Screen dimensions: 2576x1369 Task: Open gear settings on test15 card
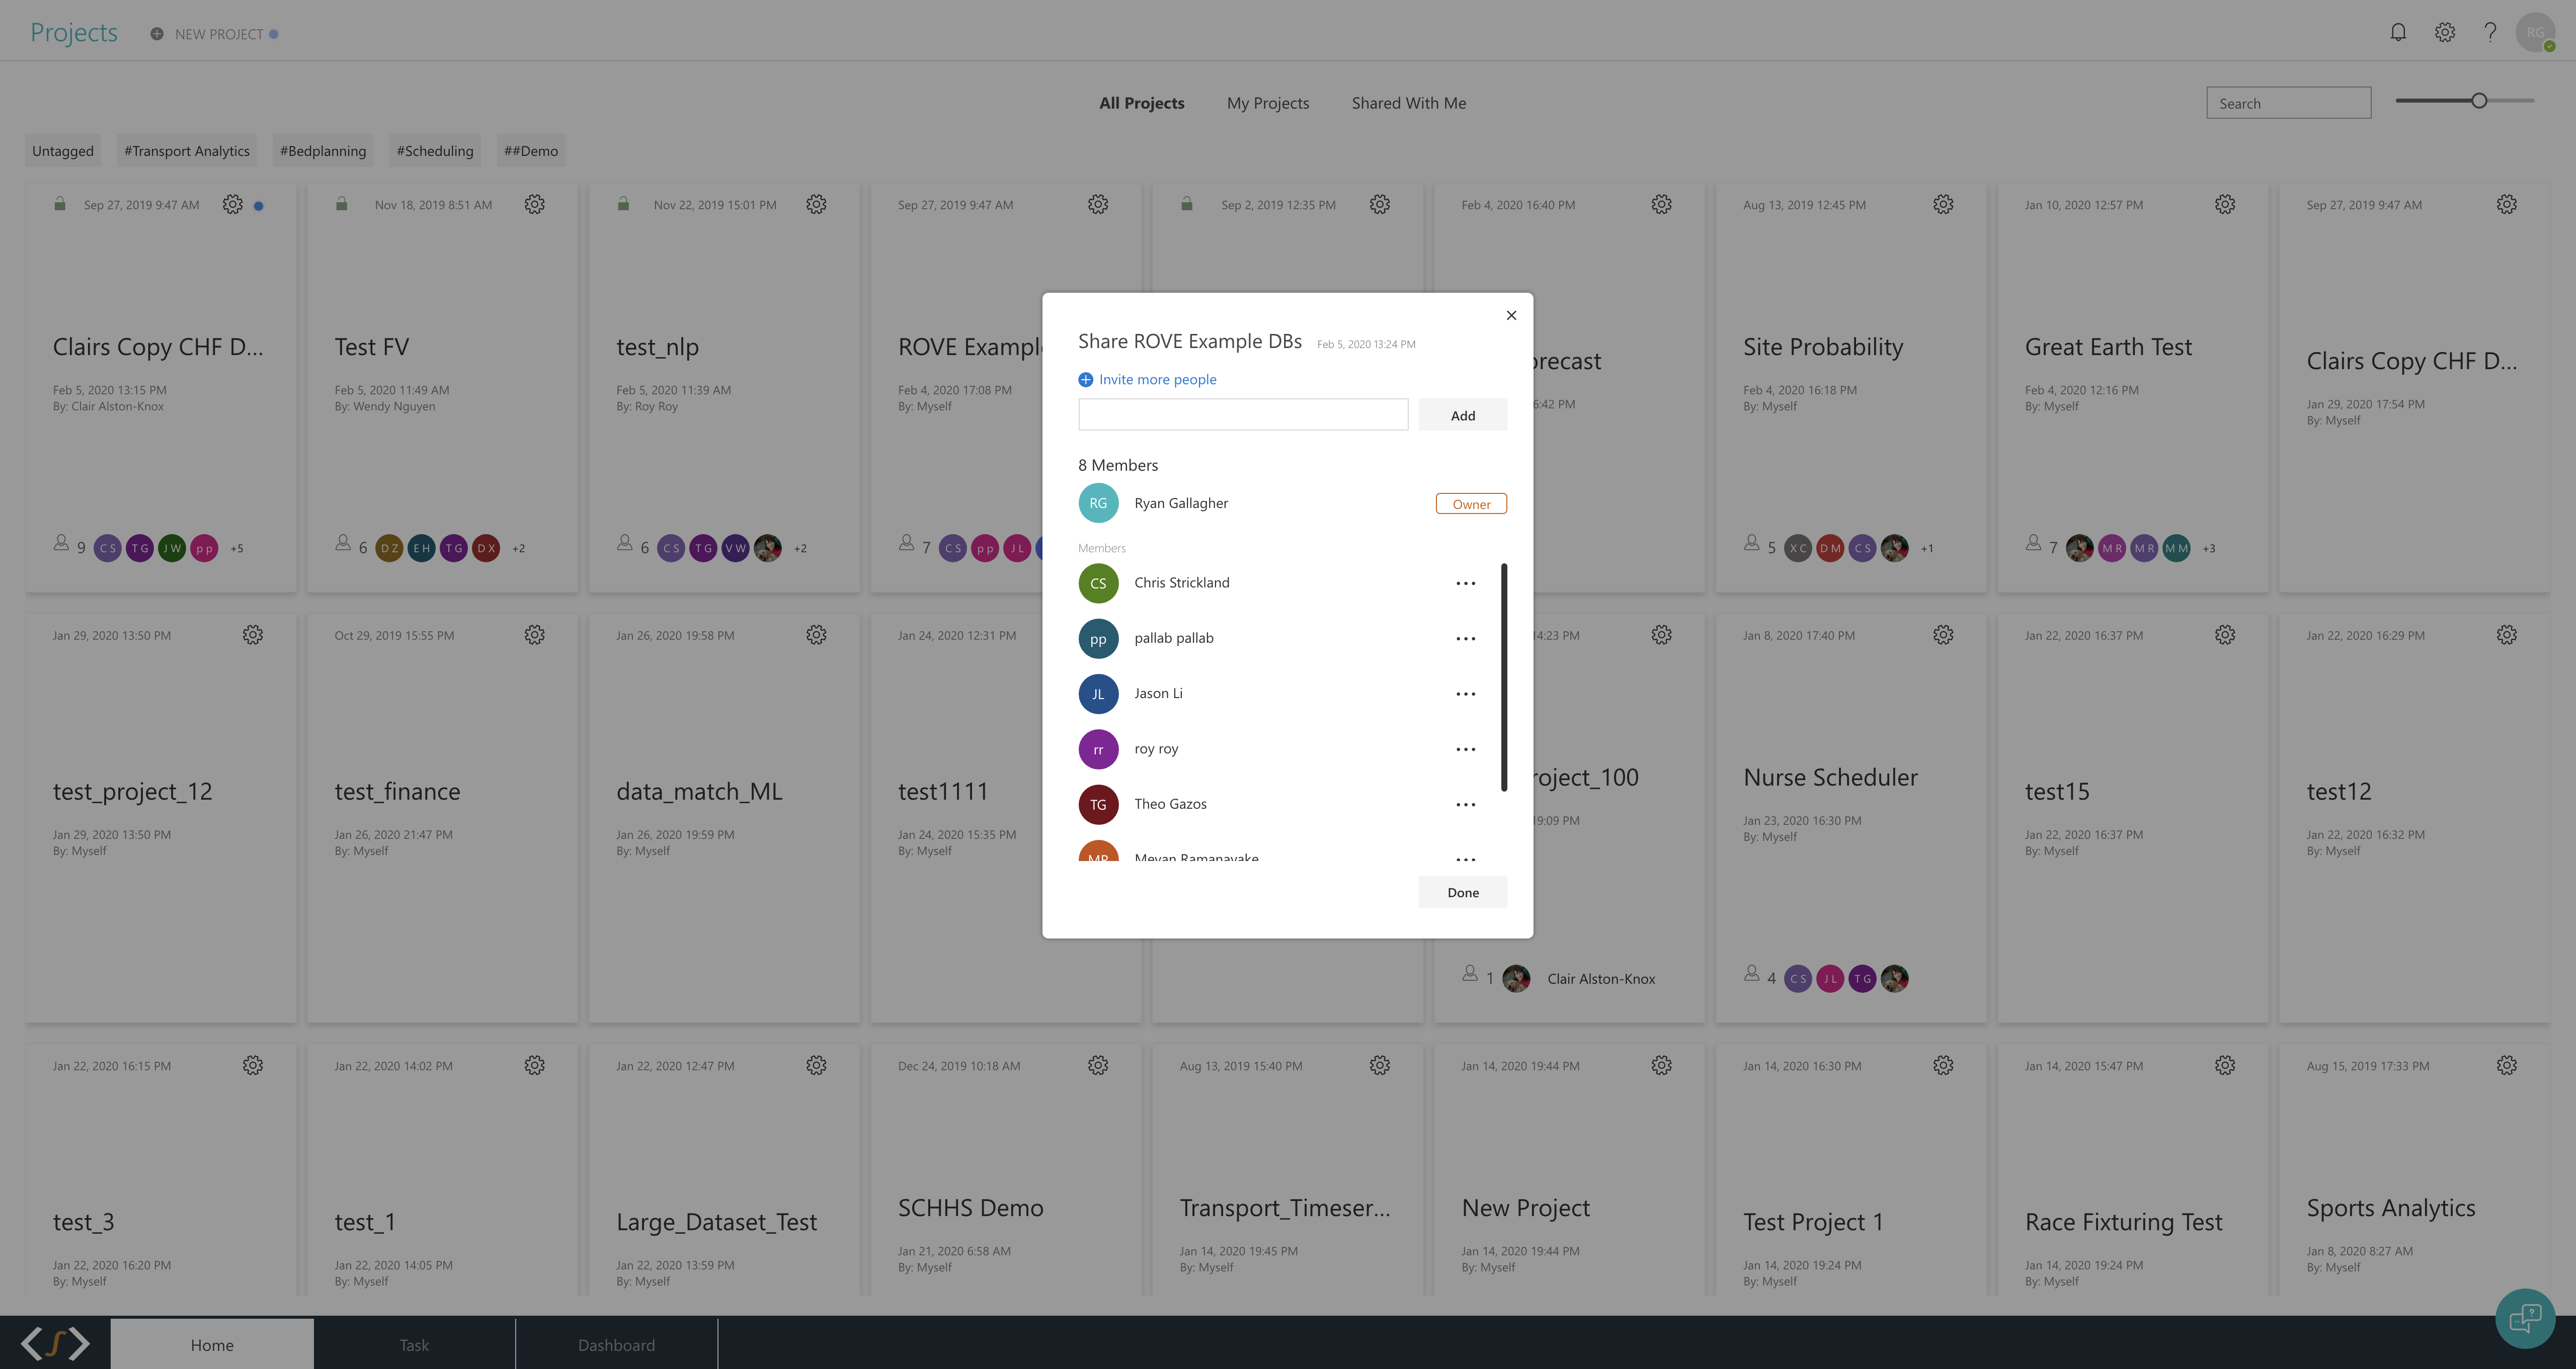click(x=2225, y=635)
